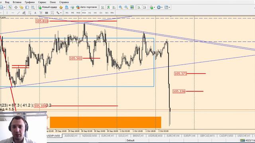
Task: Switch to W1 timeframe
Action: 106,13
